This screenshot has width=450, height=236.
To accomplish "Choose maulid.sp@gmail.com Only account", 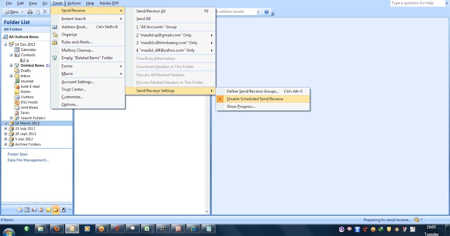I will pyautogui.click(x=171, y=35).
